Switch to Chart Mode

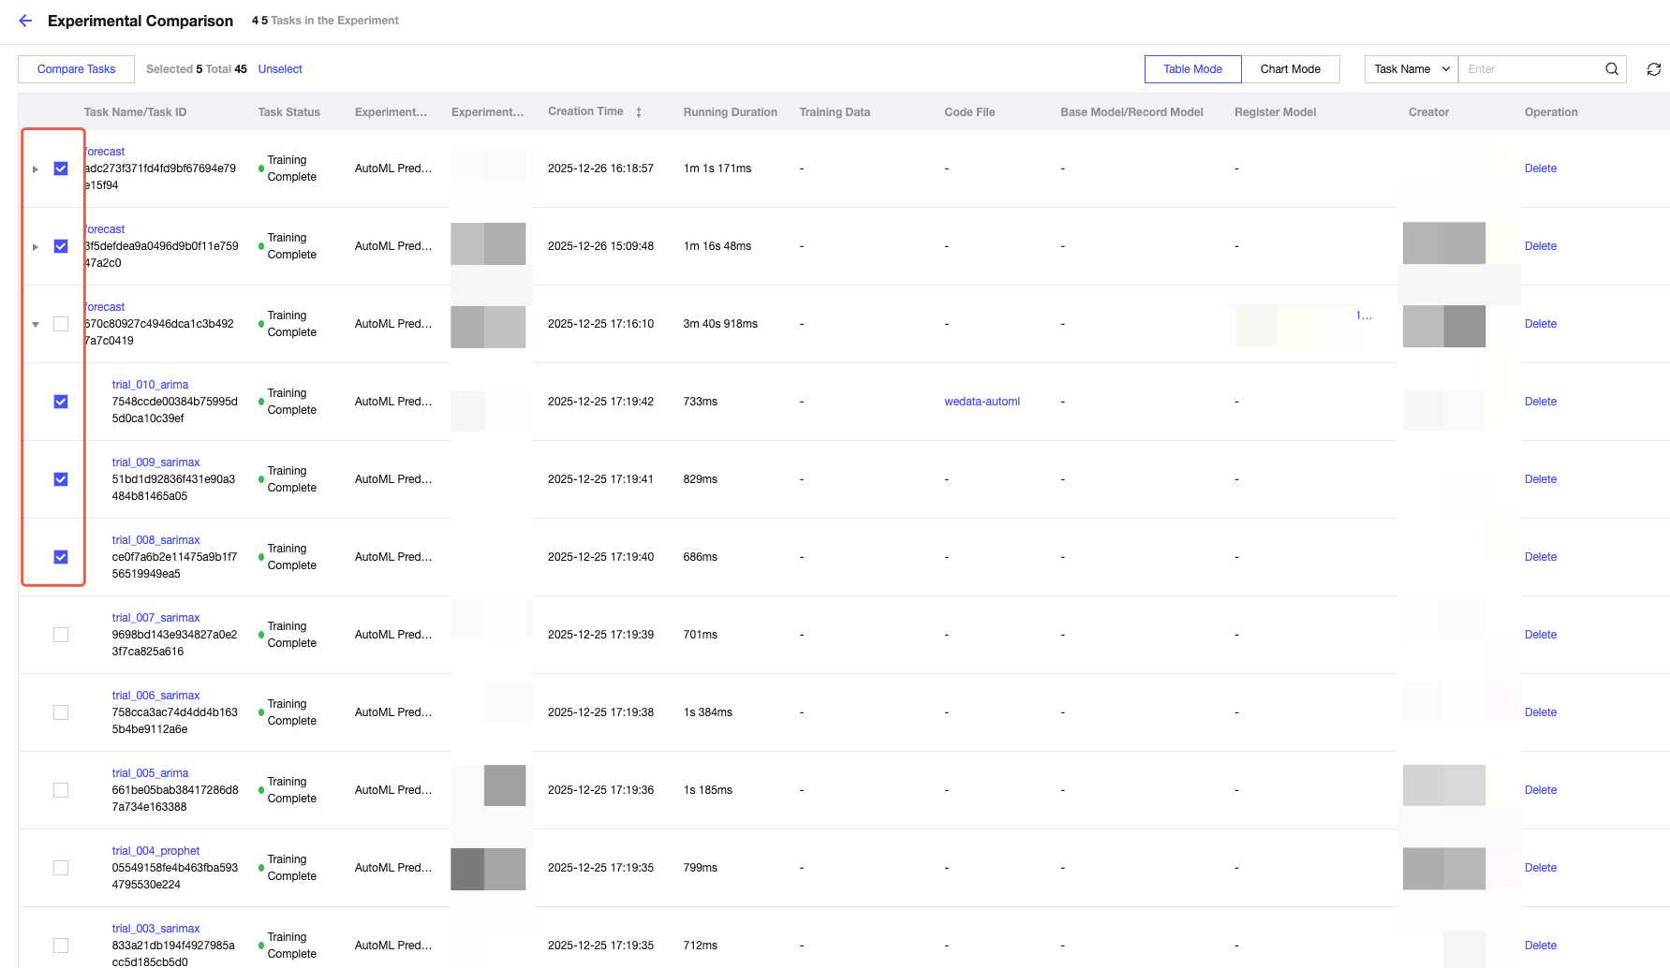1290,69
